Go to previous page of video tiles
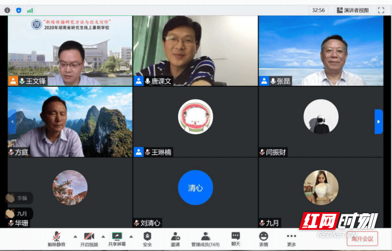The image size is (392, 251). pyautogui.click(x=12, y=122)
